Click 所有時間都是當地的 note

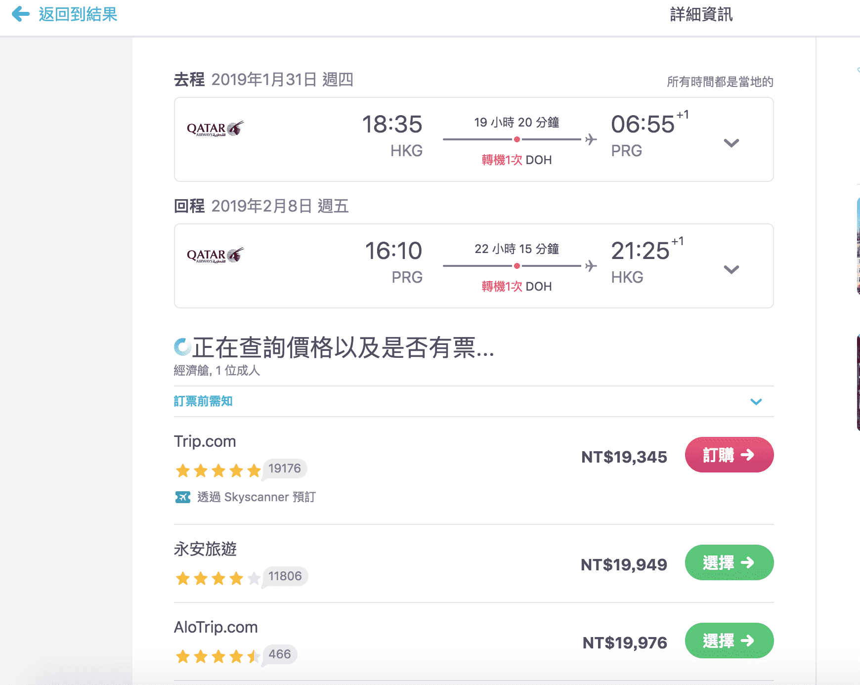[720, 82]
